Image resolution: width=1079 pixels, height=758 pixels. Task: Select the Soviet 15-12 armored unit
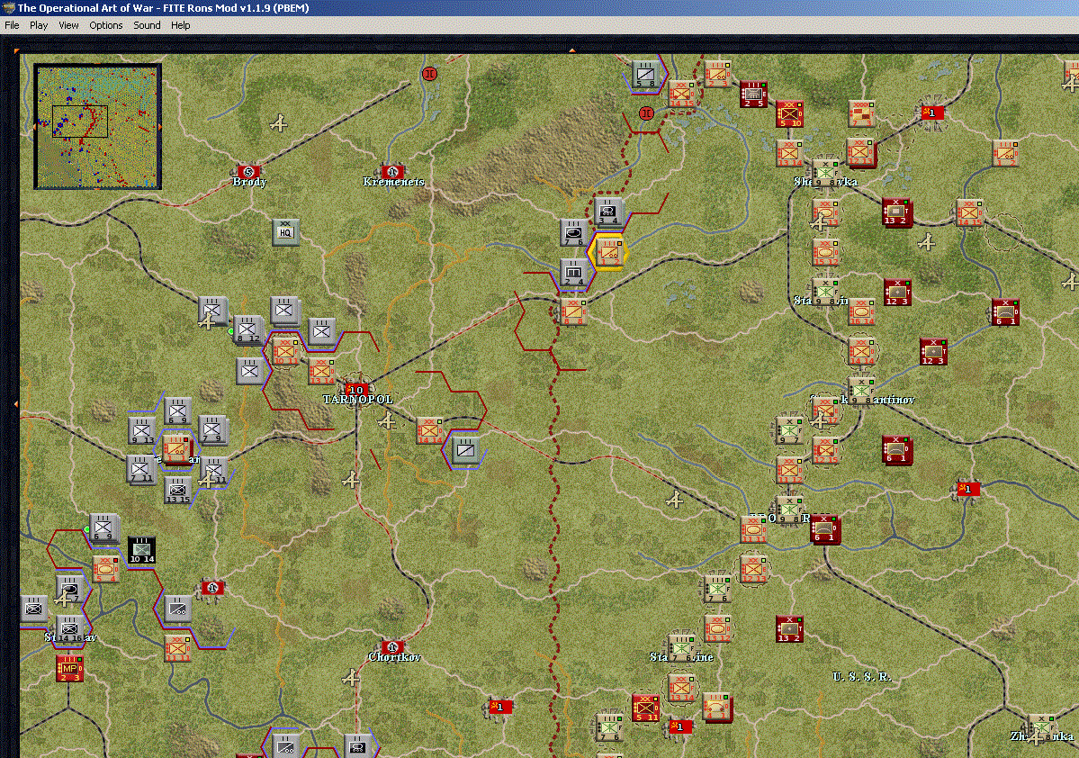[x=825, y=252]
